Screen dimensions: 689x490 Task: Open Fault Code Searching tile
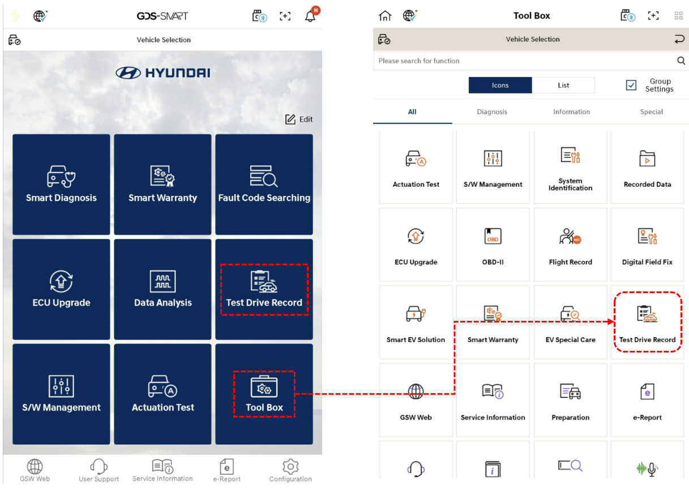pos(264,184)
